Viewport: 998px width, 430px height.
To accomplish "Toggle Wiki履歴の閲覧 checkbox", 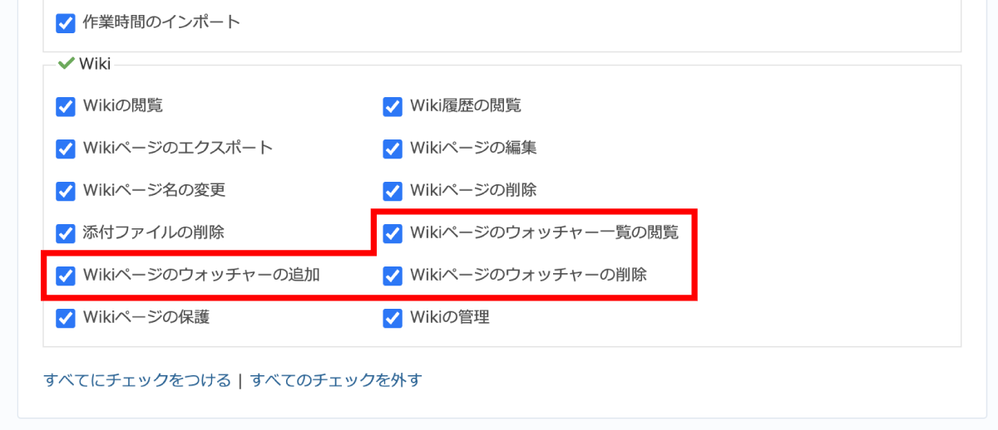I will [393, 106].
